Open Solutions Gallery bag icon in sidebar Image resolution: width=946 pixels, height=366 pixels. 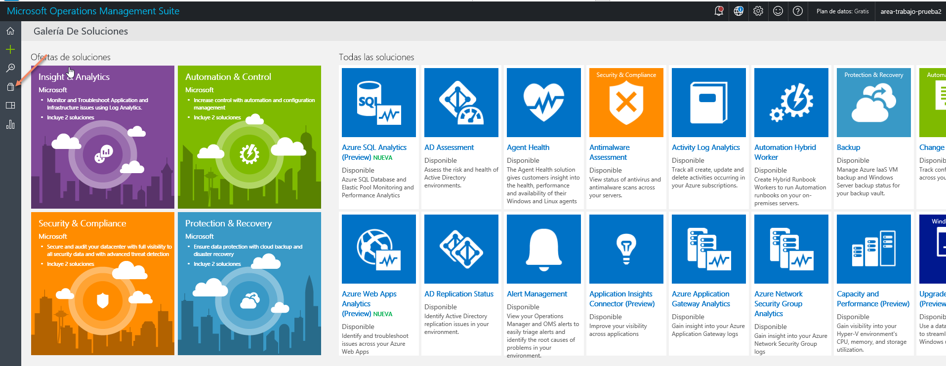point(10,87)
